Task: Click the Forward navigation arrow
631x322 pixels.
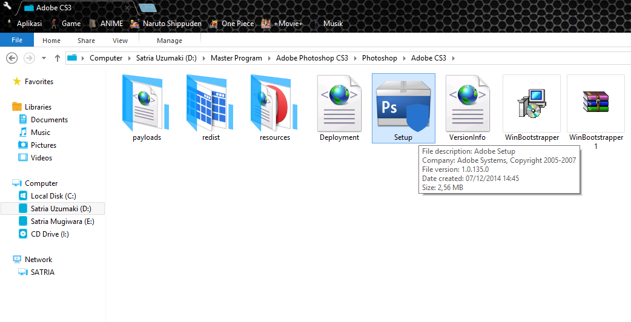Action: click(29, 58)
